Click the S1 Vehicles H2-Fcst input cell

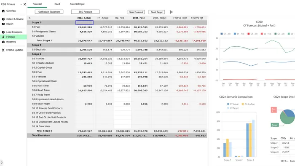point(123,36)
